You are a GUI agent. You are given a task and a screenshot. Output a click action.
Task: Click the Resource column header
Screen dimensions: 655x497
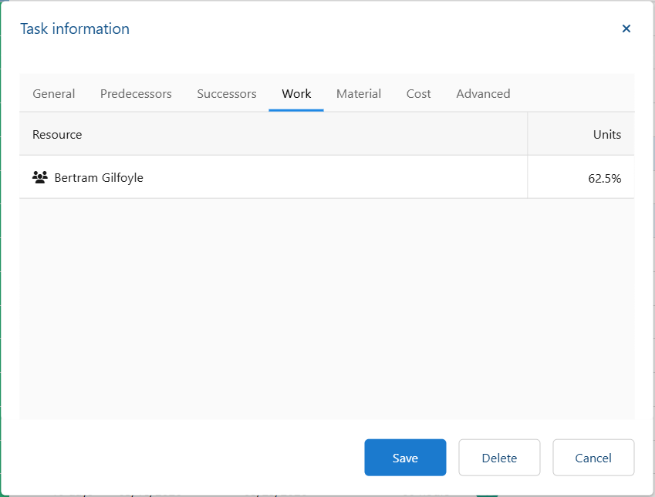[273, 134]
